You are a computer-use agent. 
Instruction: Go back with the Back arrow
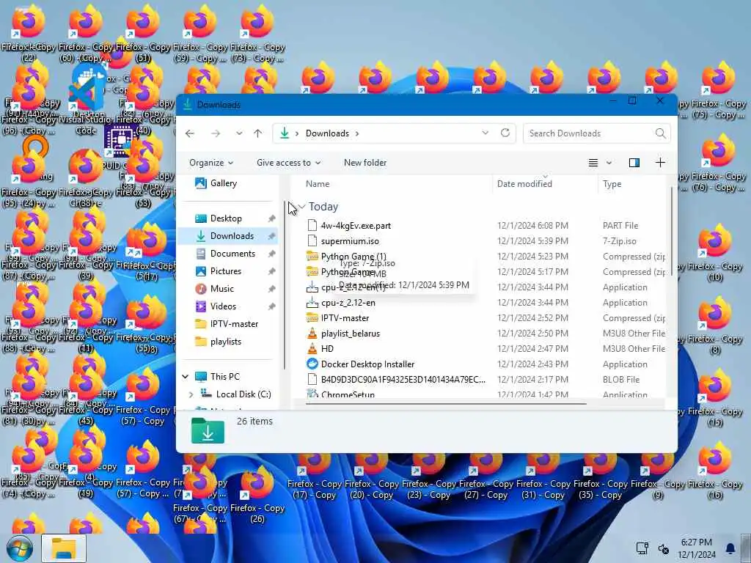tap(190, 133)
